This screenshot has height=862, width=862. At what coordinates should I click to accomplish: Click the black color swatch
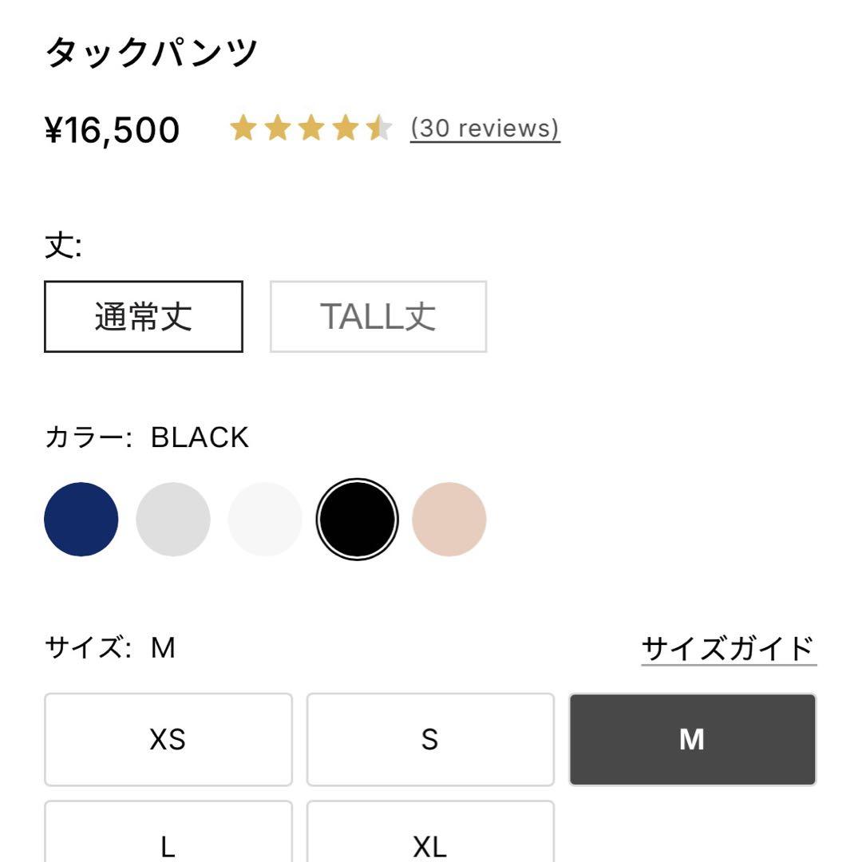coord(357,520)
